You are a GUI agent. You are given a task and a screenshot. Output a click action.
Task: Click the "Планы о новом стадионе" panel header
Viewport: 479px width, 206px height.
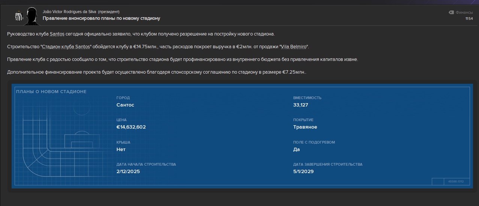coord(51,92)
